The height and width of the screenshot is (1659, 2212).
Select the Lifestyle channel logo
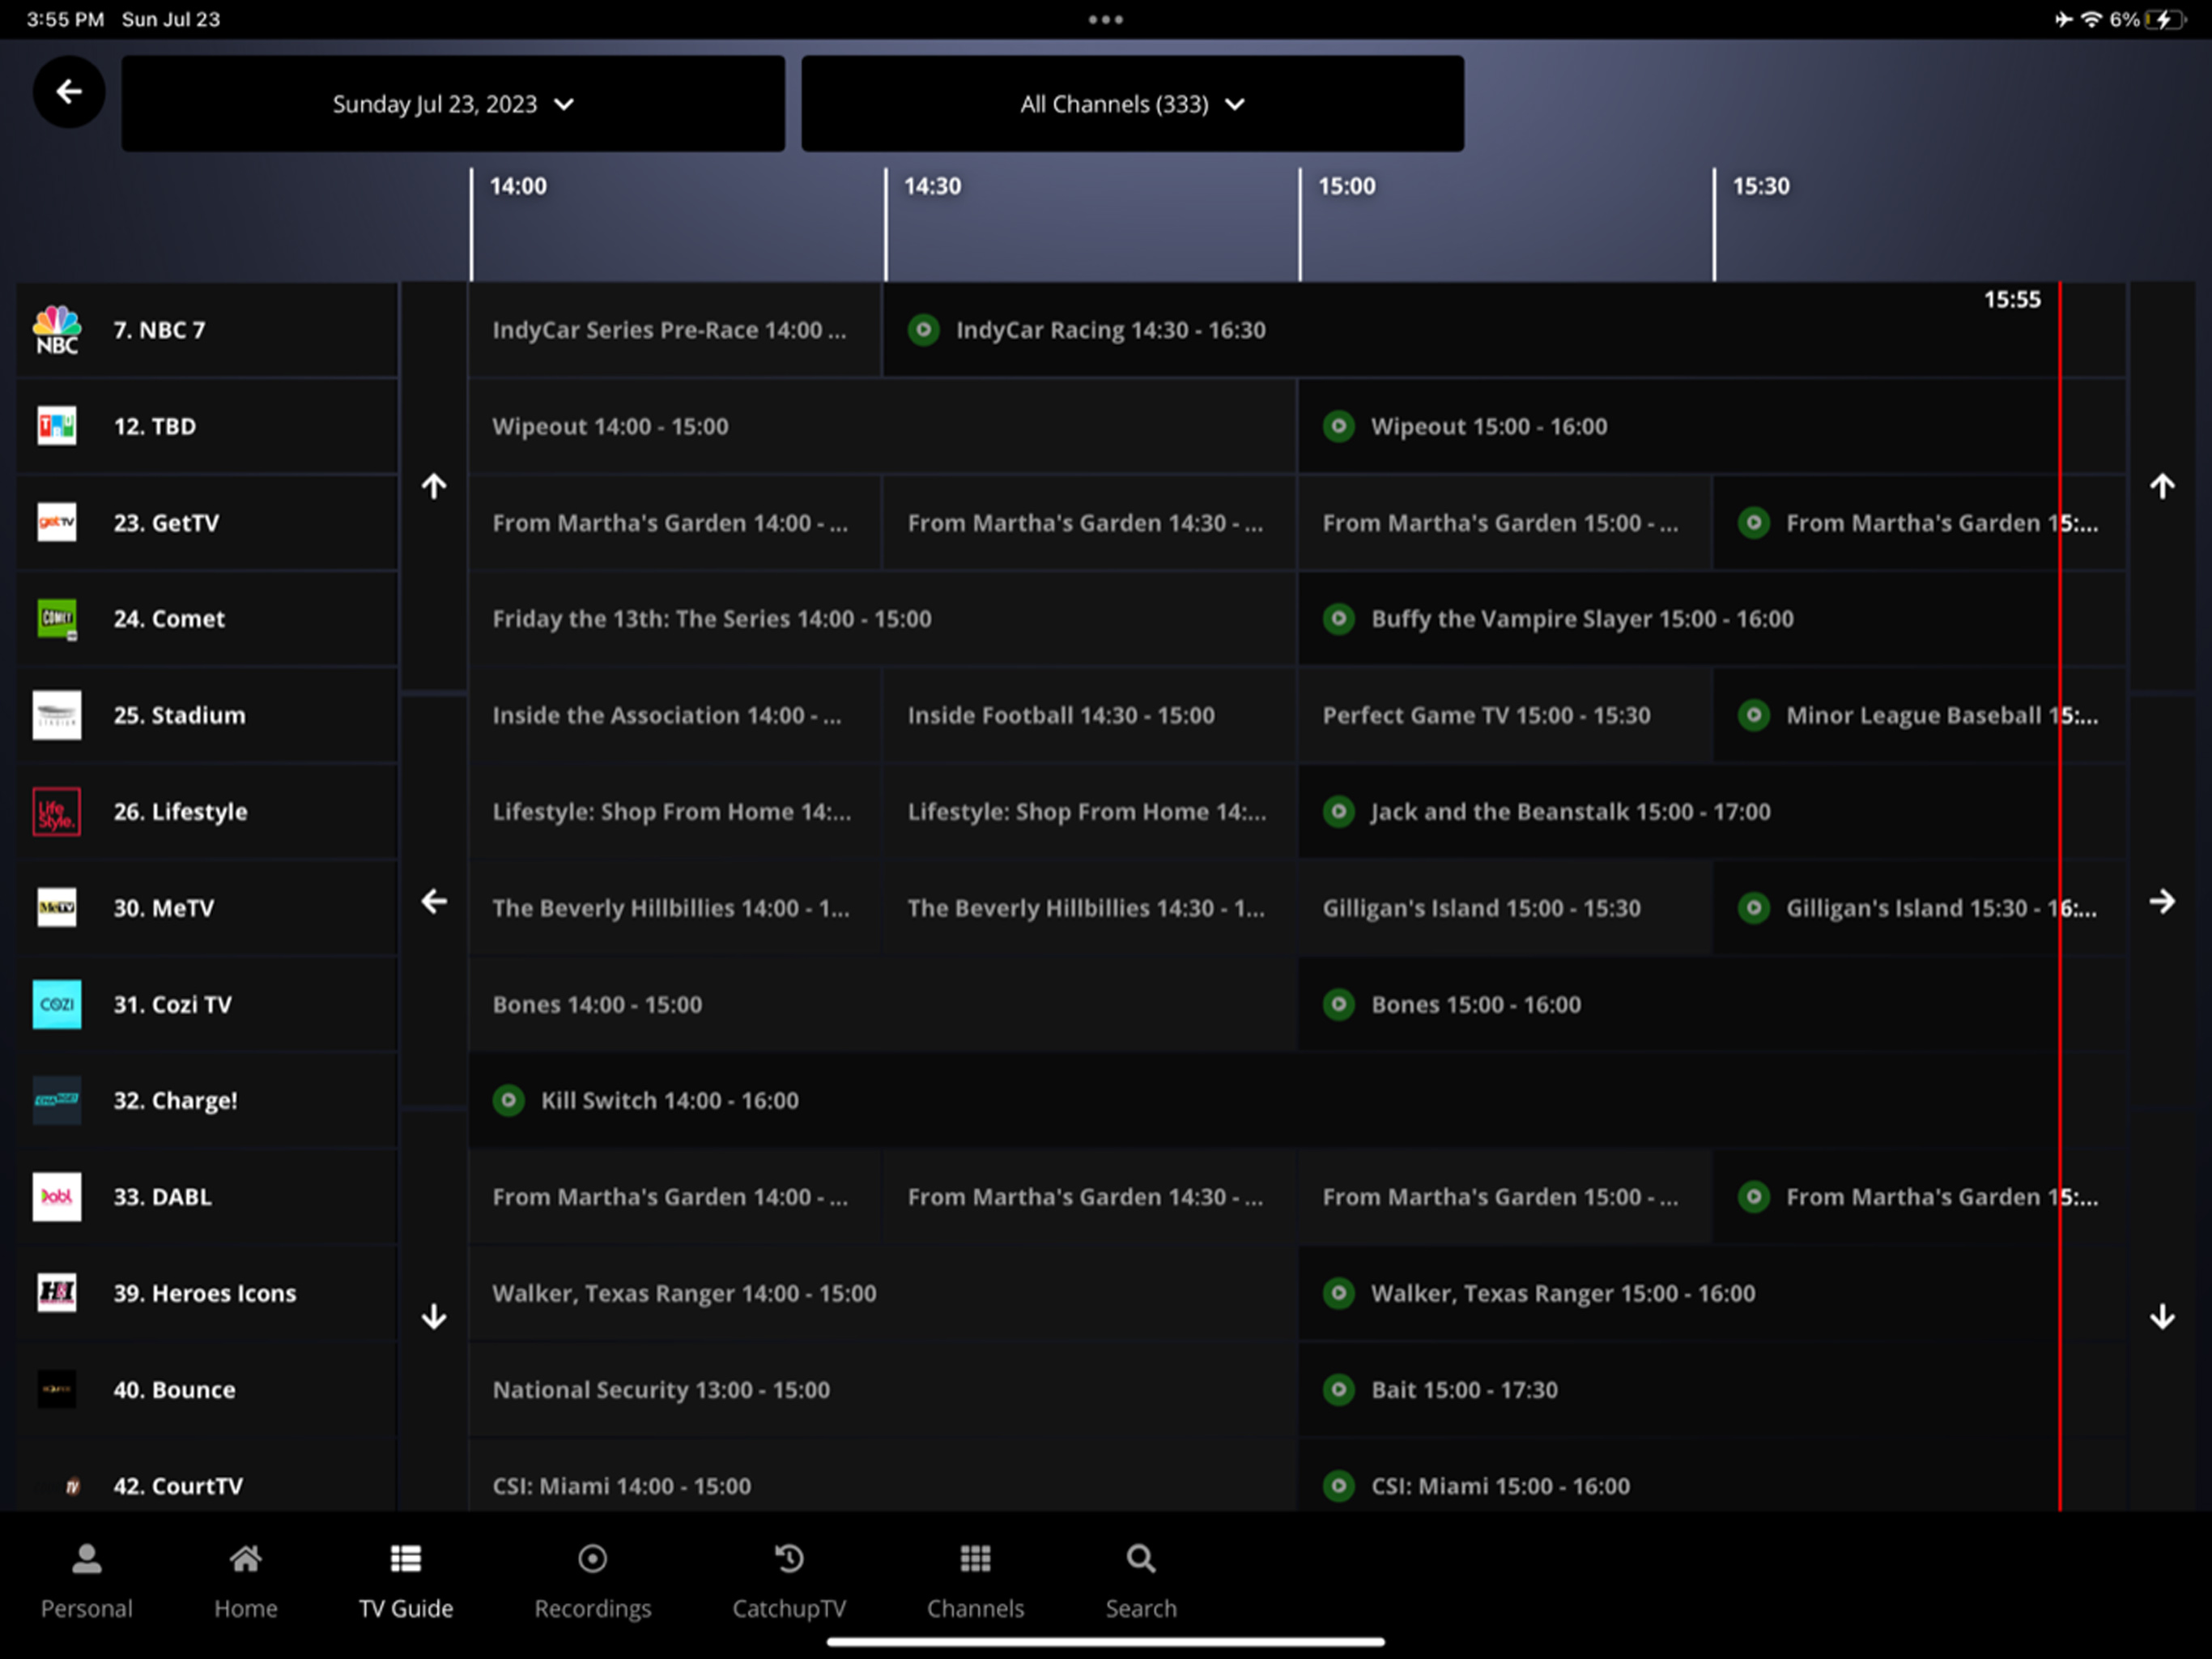pos(57,812)
